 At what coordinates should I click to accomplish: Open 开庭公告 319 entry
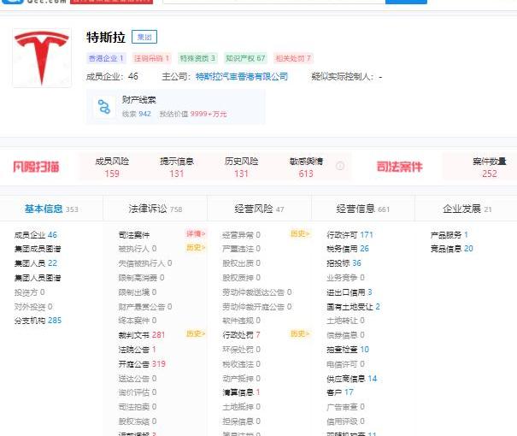coord(142,364)
